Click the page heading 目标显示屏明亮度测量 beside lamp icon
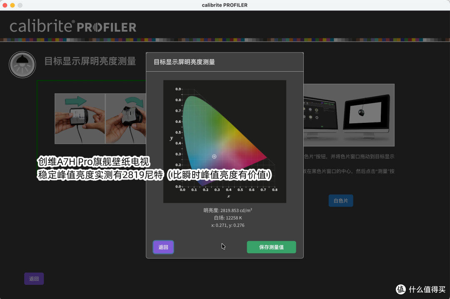Screen dimensions: 450x299 click(x=90, y=61)
